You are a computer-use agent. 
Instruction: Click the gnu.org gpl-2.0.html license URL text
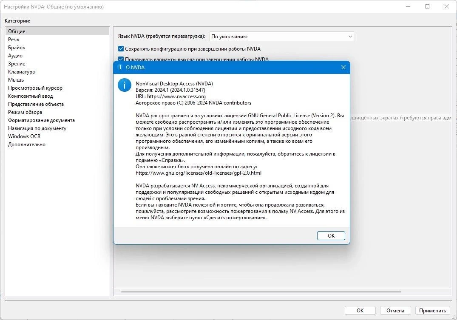pos(199,173)
